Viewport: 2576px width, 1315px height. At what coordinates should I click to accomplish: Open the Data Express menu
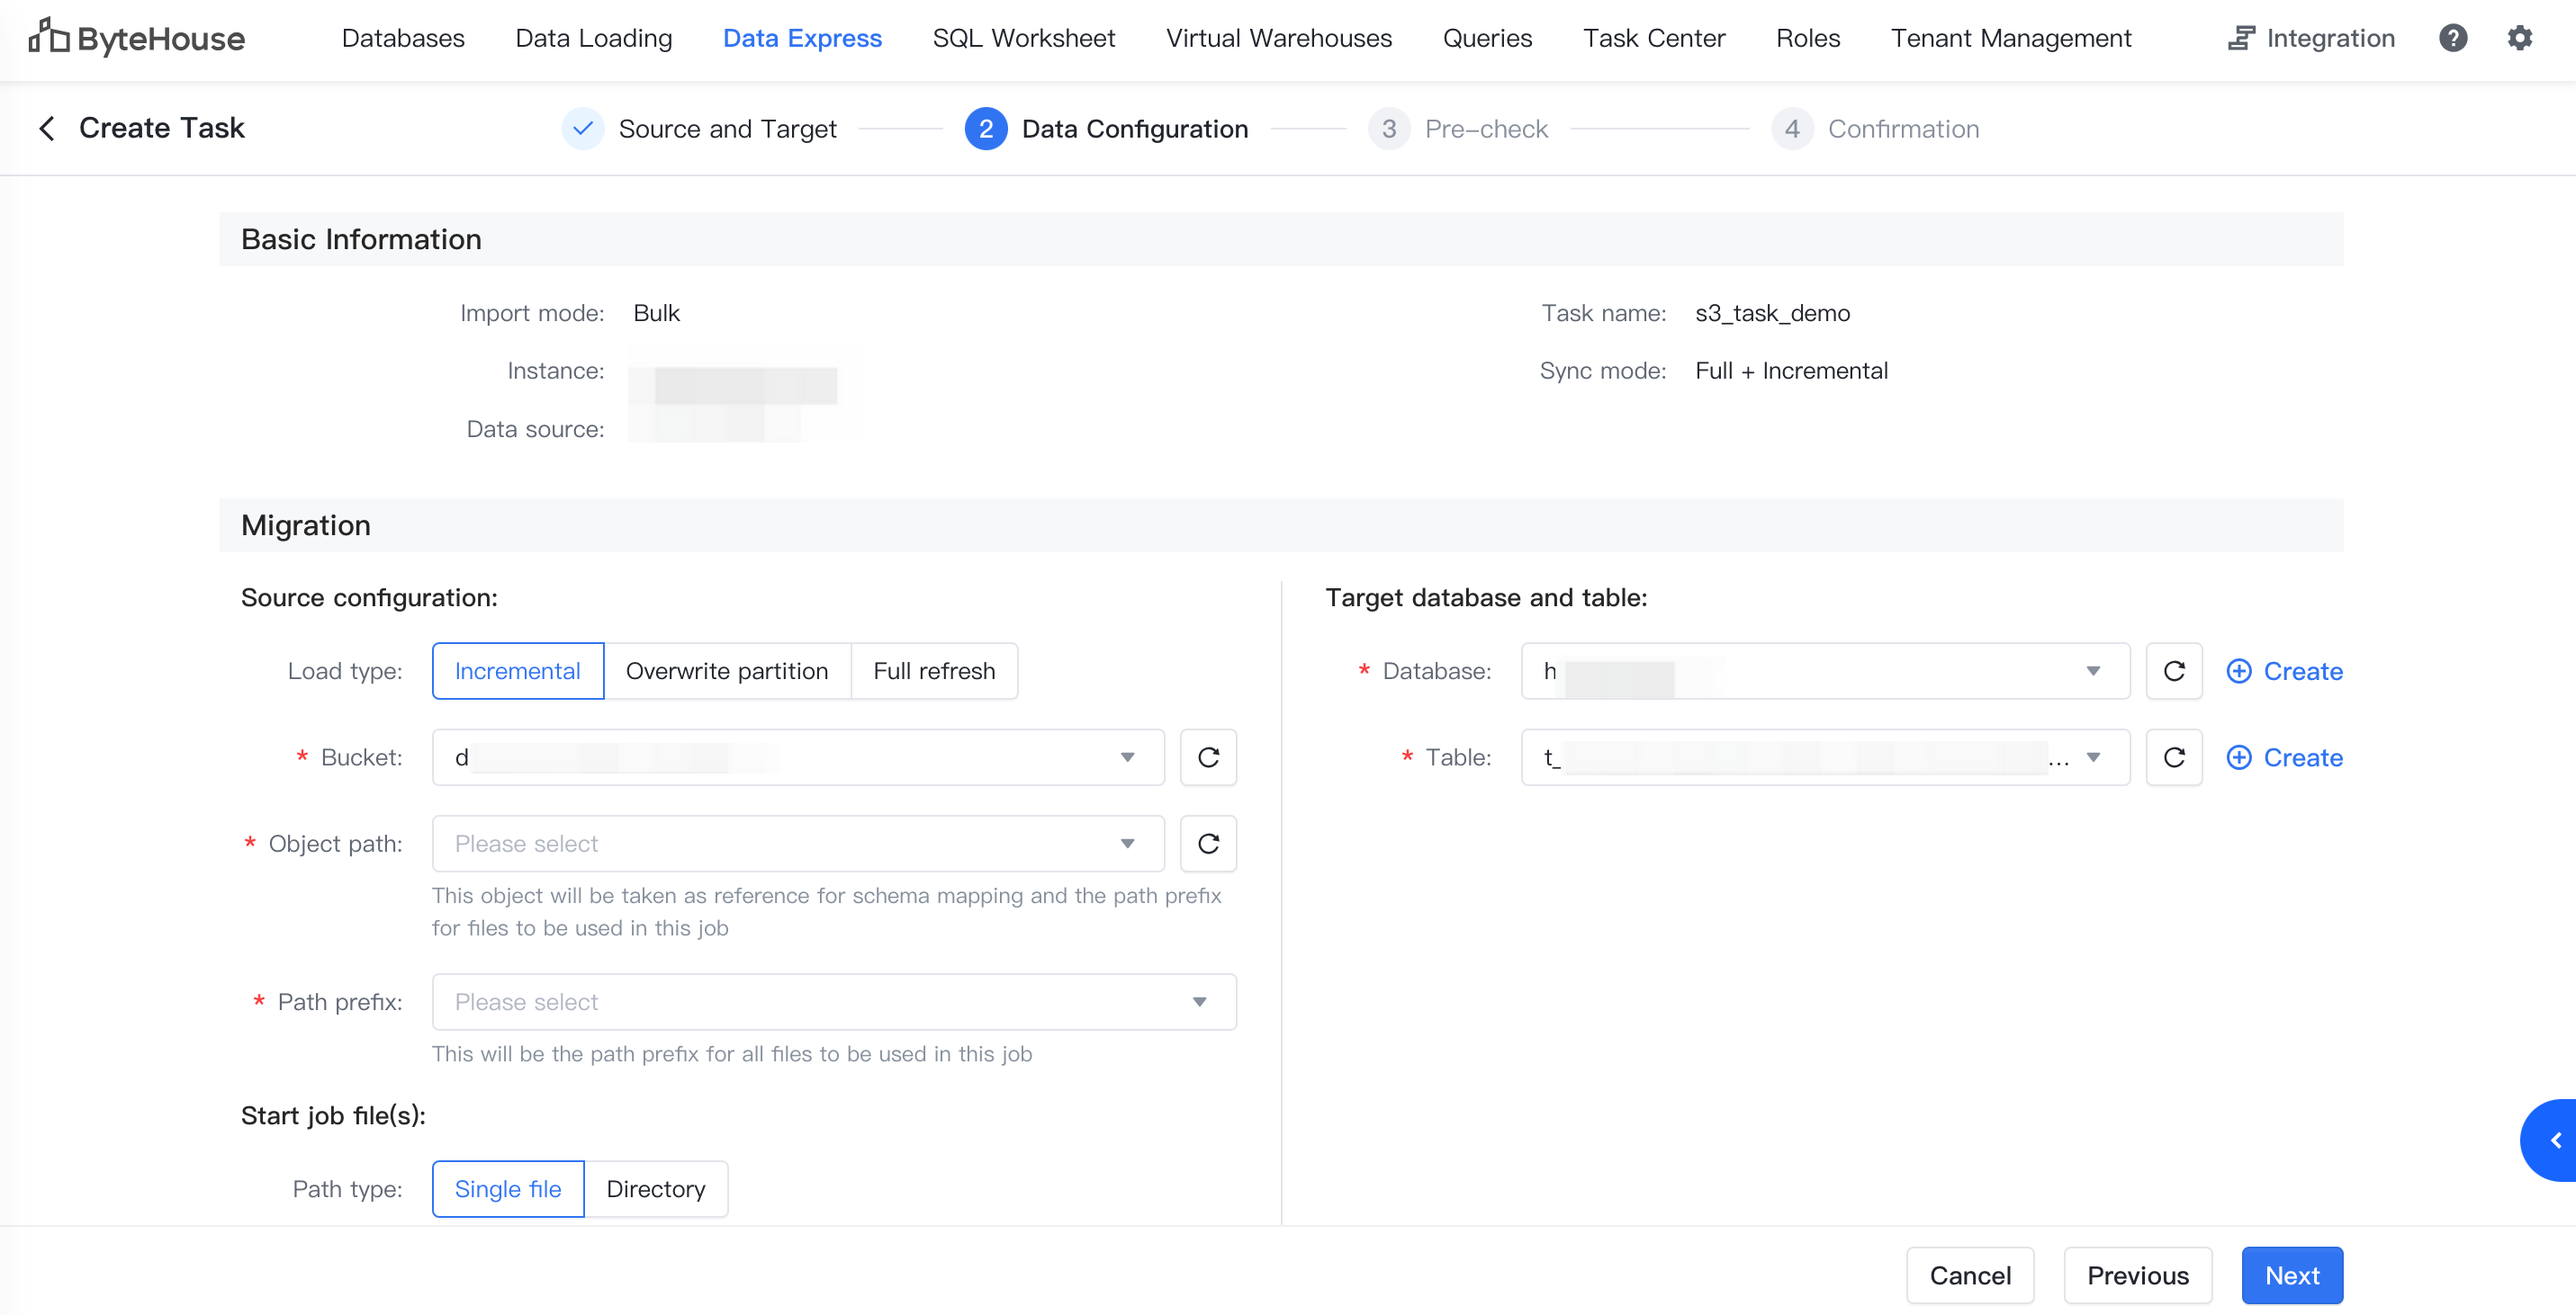point(802,38)
